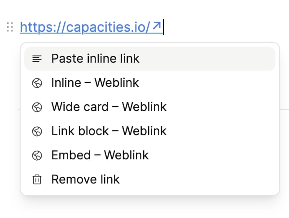Pick the Link block – Weblink entry
289x218 pixels.
click(x=109, y=131)
